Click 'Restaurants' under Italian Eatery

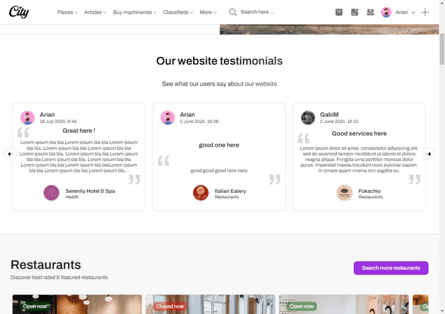click(x=227, y=197)
